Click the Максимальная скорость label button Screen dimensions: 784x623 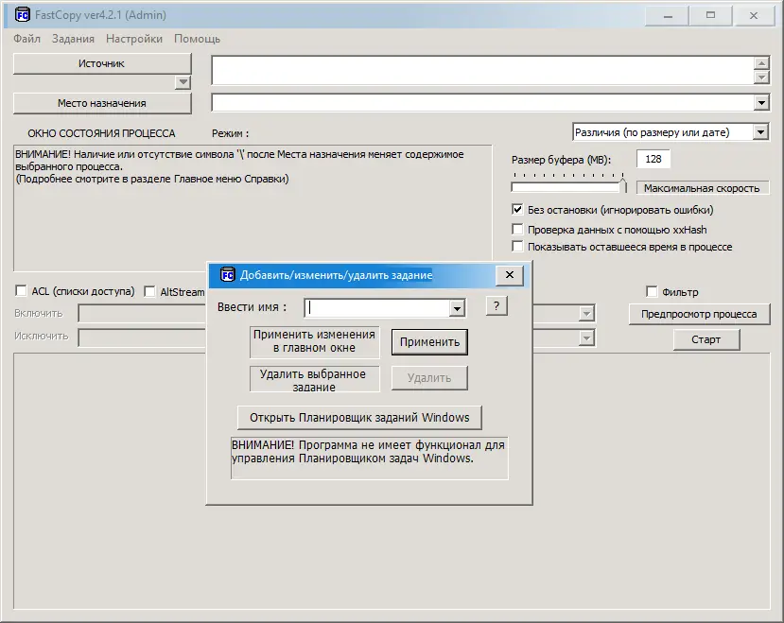pyautogui.click(x=702, y=188)
